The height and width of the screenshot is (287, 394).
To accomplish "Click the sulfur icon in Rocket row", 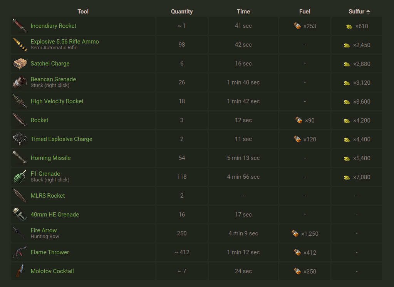I will (x=347, y=121).
